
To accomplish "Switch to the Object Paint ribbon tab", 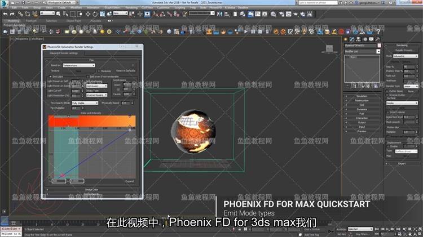I will click(73, 21).
